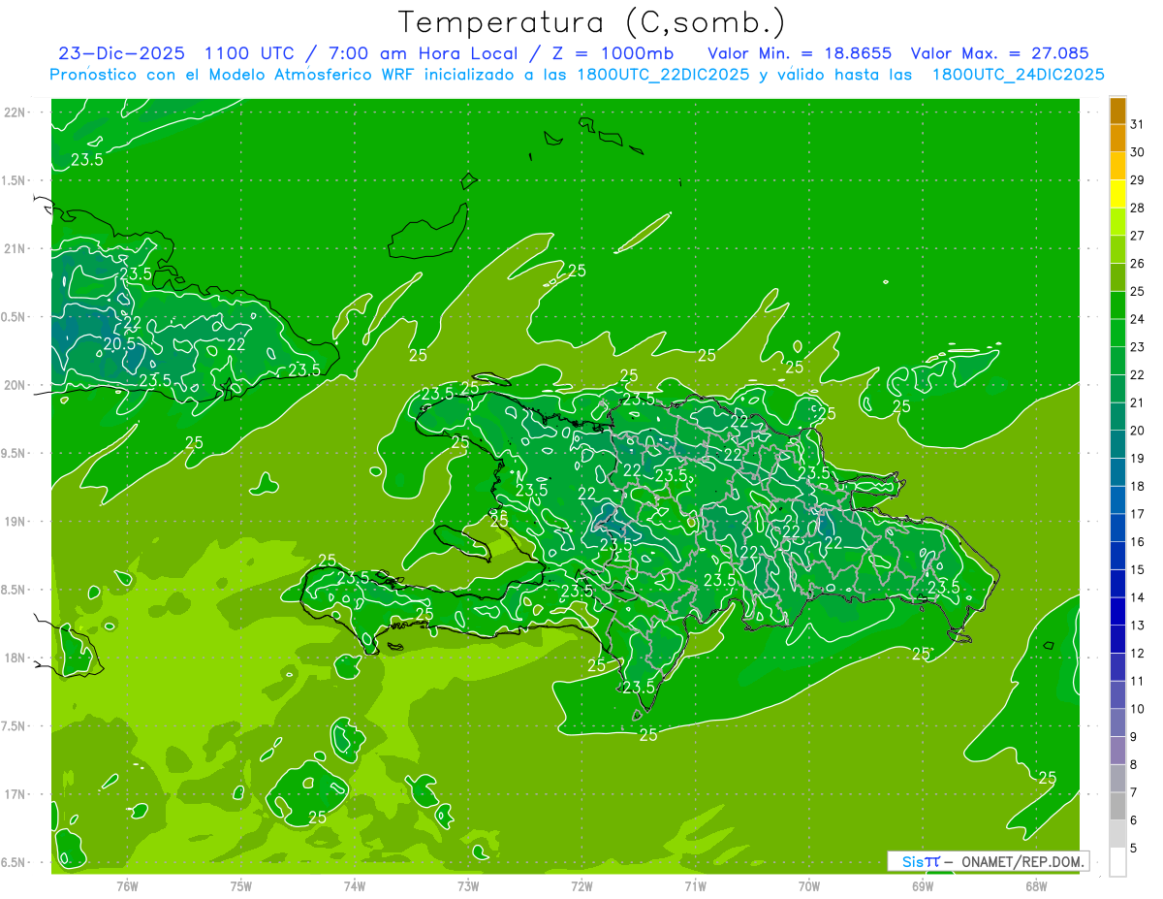Click the dark orange swatch above legend value 31
This screenshot has width=1163, height=899.
tap(1117, 111)
